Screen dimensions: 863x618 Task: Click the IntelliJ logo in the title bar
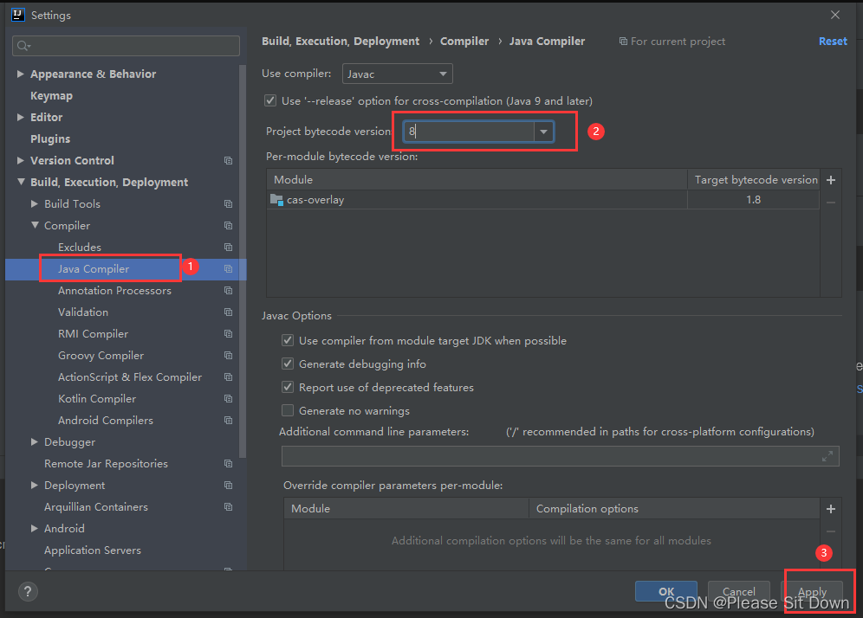coord(18,15)
